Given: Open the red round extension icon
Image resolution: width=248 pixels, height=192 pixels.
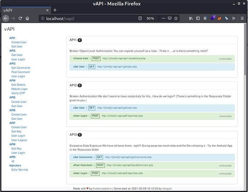Looking at the screenshot, I should (219, 18).
